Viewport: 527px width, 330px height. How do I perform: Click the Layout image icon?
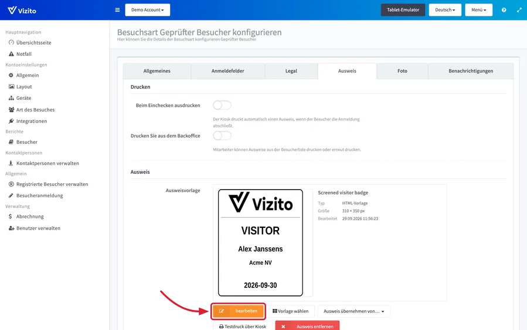pyautogui.click(x=11, y=86)
